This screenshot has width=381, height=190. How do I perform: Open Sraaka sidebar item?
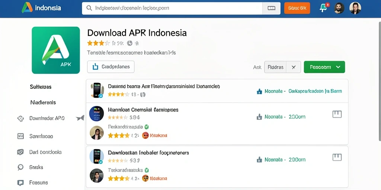point(36,167)
